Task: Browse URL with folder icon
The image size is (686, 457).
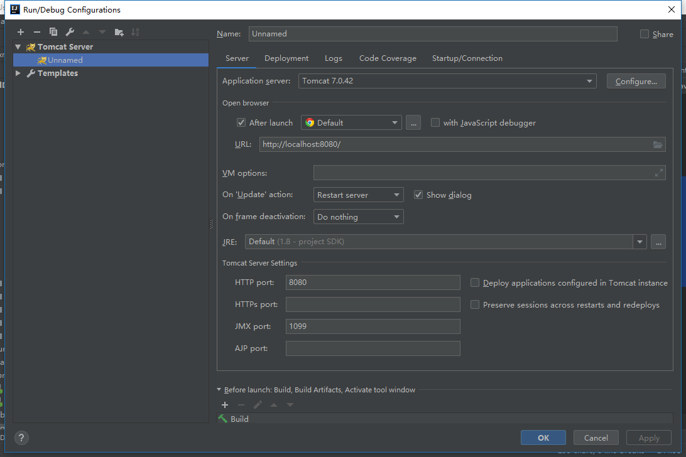Action: point(658,144)
